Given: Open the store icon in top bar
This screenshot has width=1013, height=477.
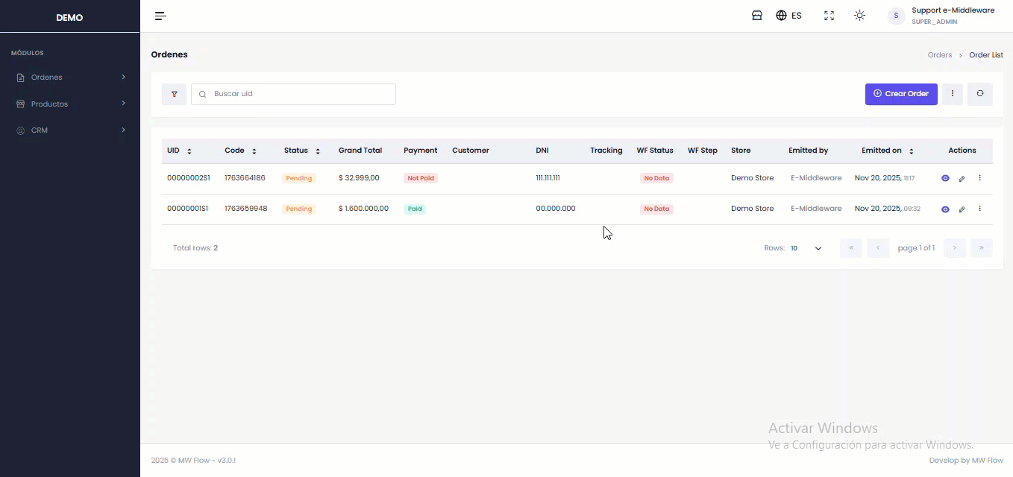Looking at the screenshot, I should 756,16.
